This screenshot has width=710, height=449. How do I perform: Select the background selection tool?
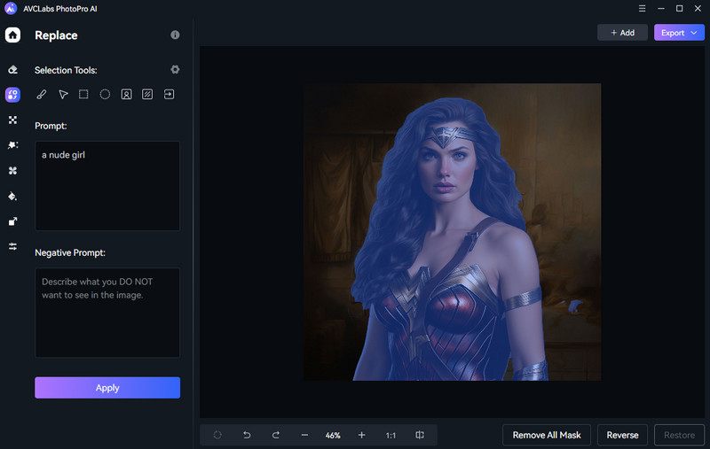click(x=147, y=94)
